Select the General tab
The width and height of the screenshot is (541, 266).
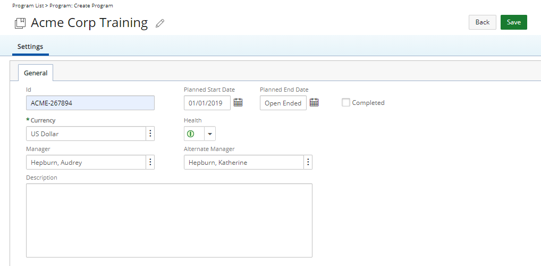click(x=36, y=73)
